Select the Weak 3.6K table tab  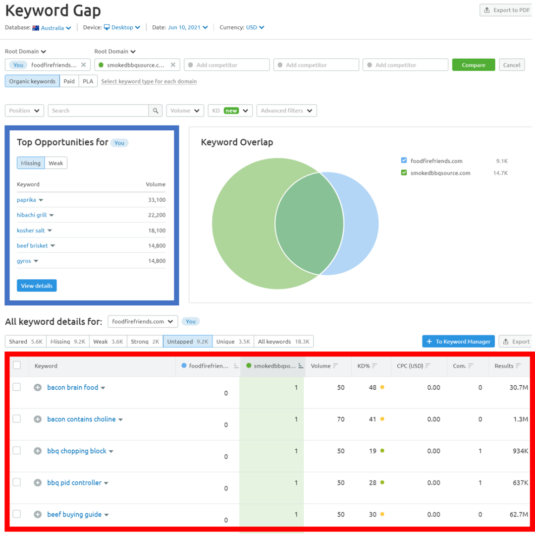tap(108, 342)
